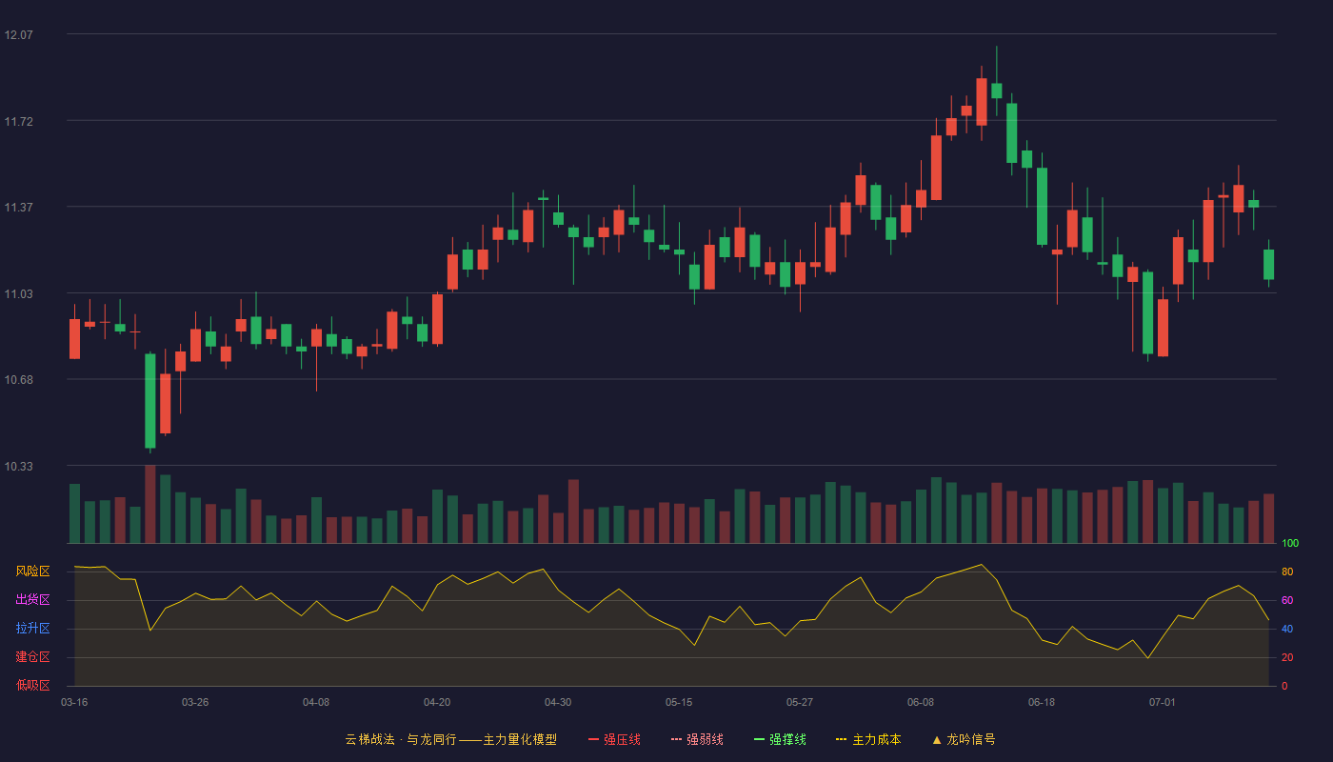
Task: Toggle the 强撑线 legend label
Action: point(787,739)
